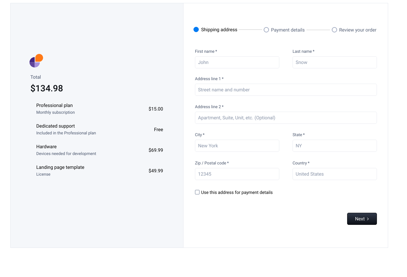The height and width of the screenshot is (277, 407).
Task: Click the State field showing NY
Action: point(334,146)
